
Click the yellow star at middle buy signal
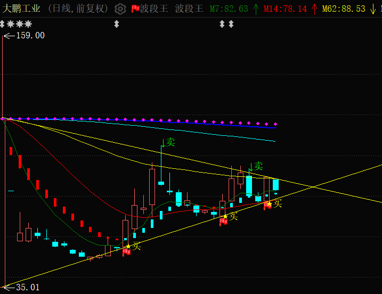point(225,216)
